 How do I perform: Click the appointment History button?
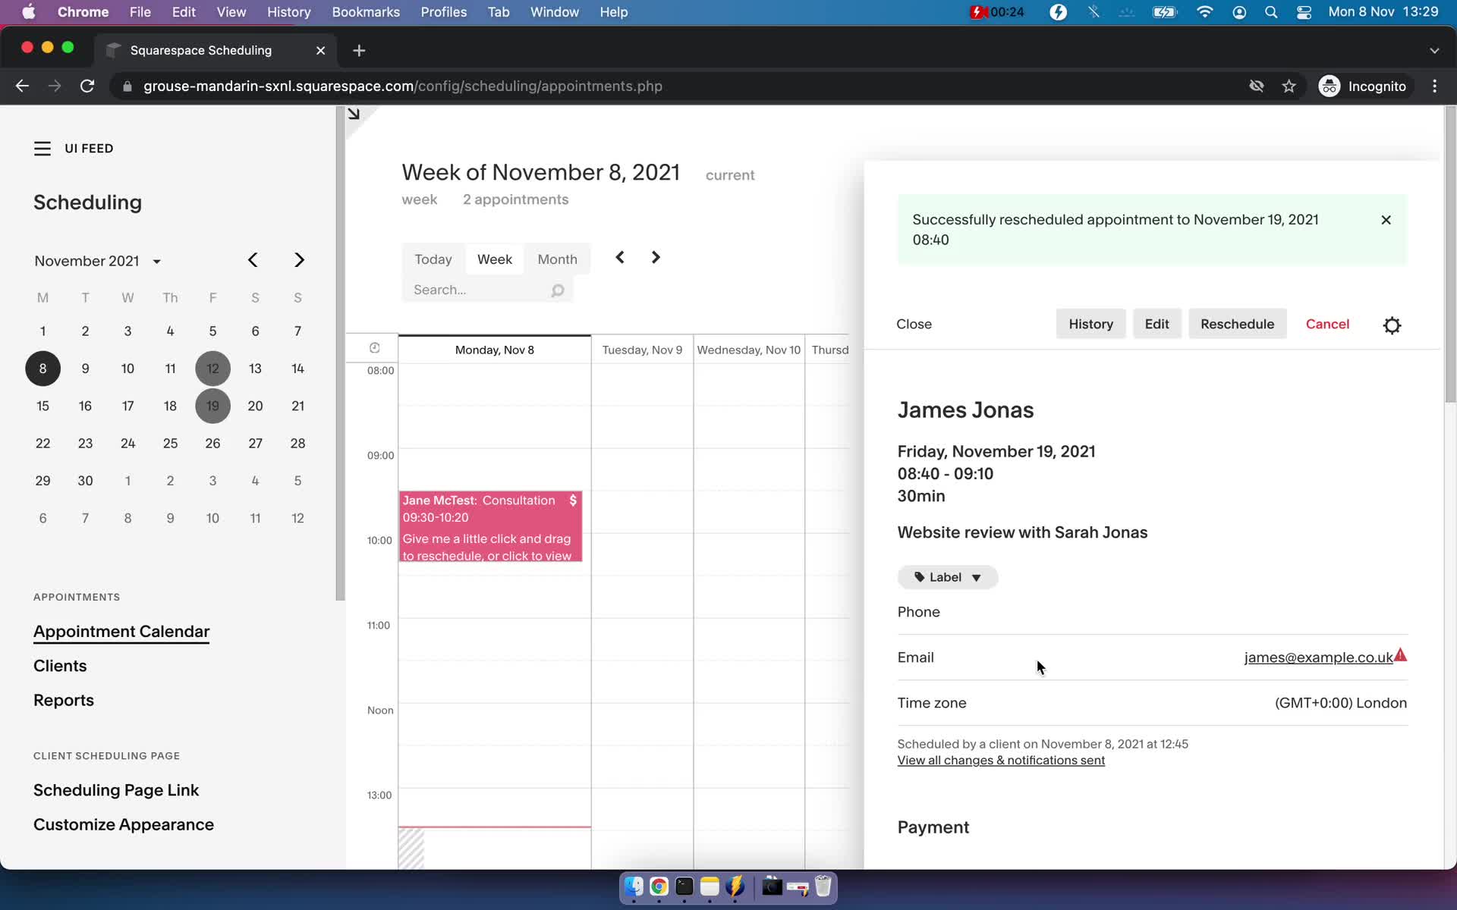tap(1090, 324)
